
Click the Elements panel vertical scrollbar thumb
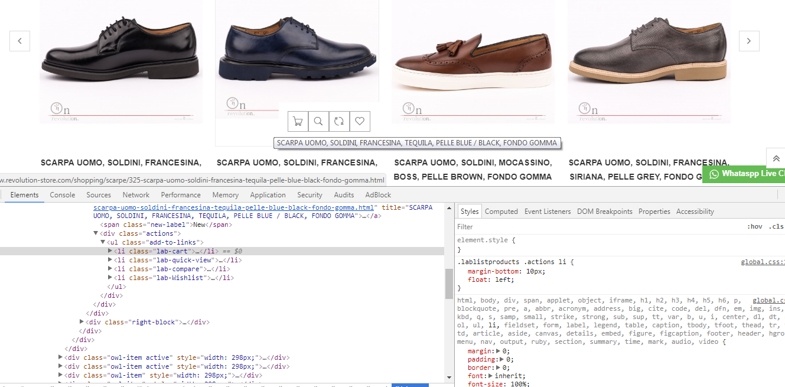pos(449,284)
